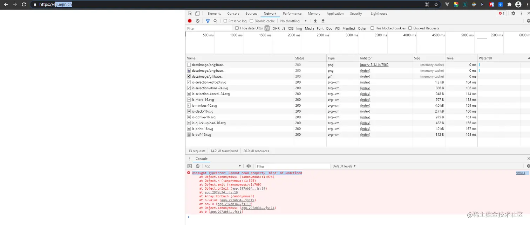
Task: Check the Disable cache option
Action: point(251,21)
